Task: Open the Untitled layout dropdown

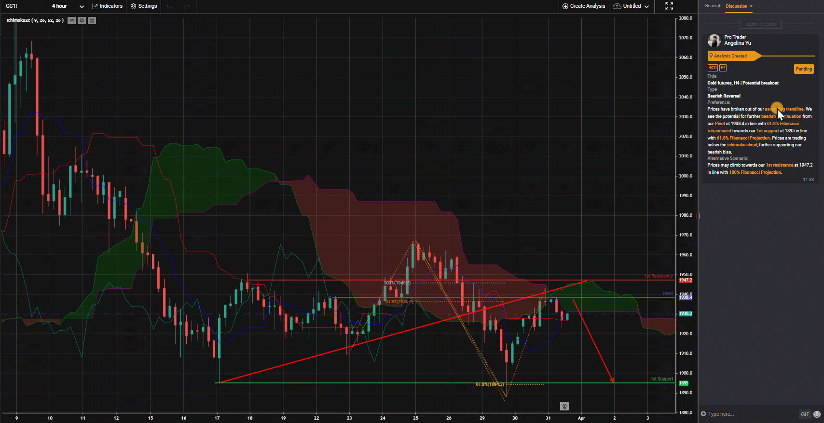Action: click(x=631, y=6)
